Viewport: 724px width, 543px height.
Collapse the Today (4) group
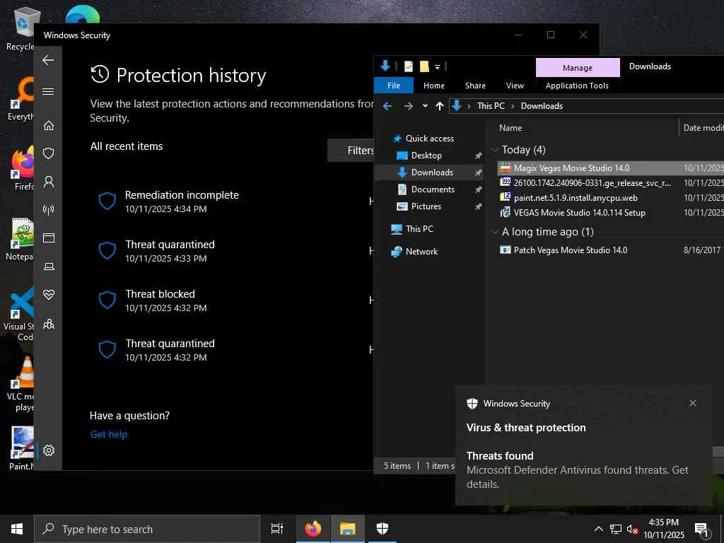coord(496,150)
